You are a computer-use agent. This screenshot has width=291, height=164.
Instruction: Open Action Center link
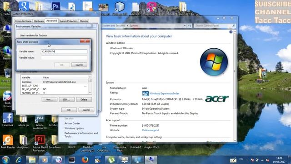pyautogui.click(x=72, y=123)
